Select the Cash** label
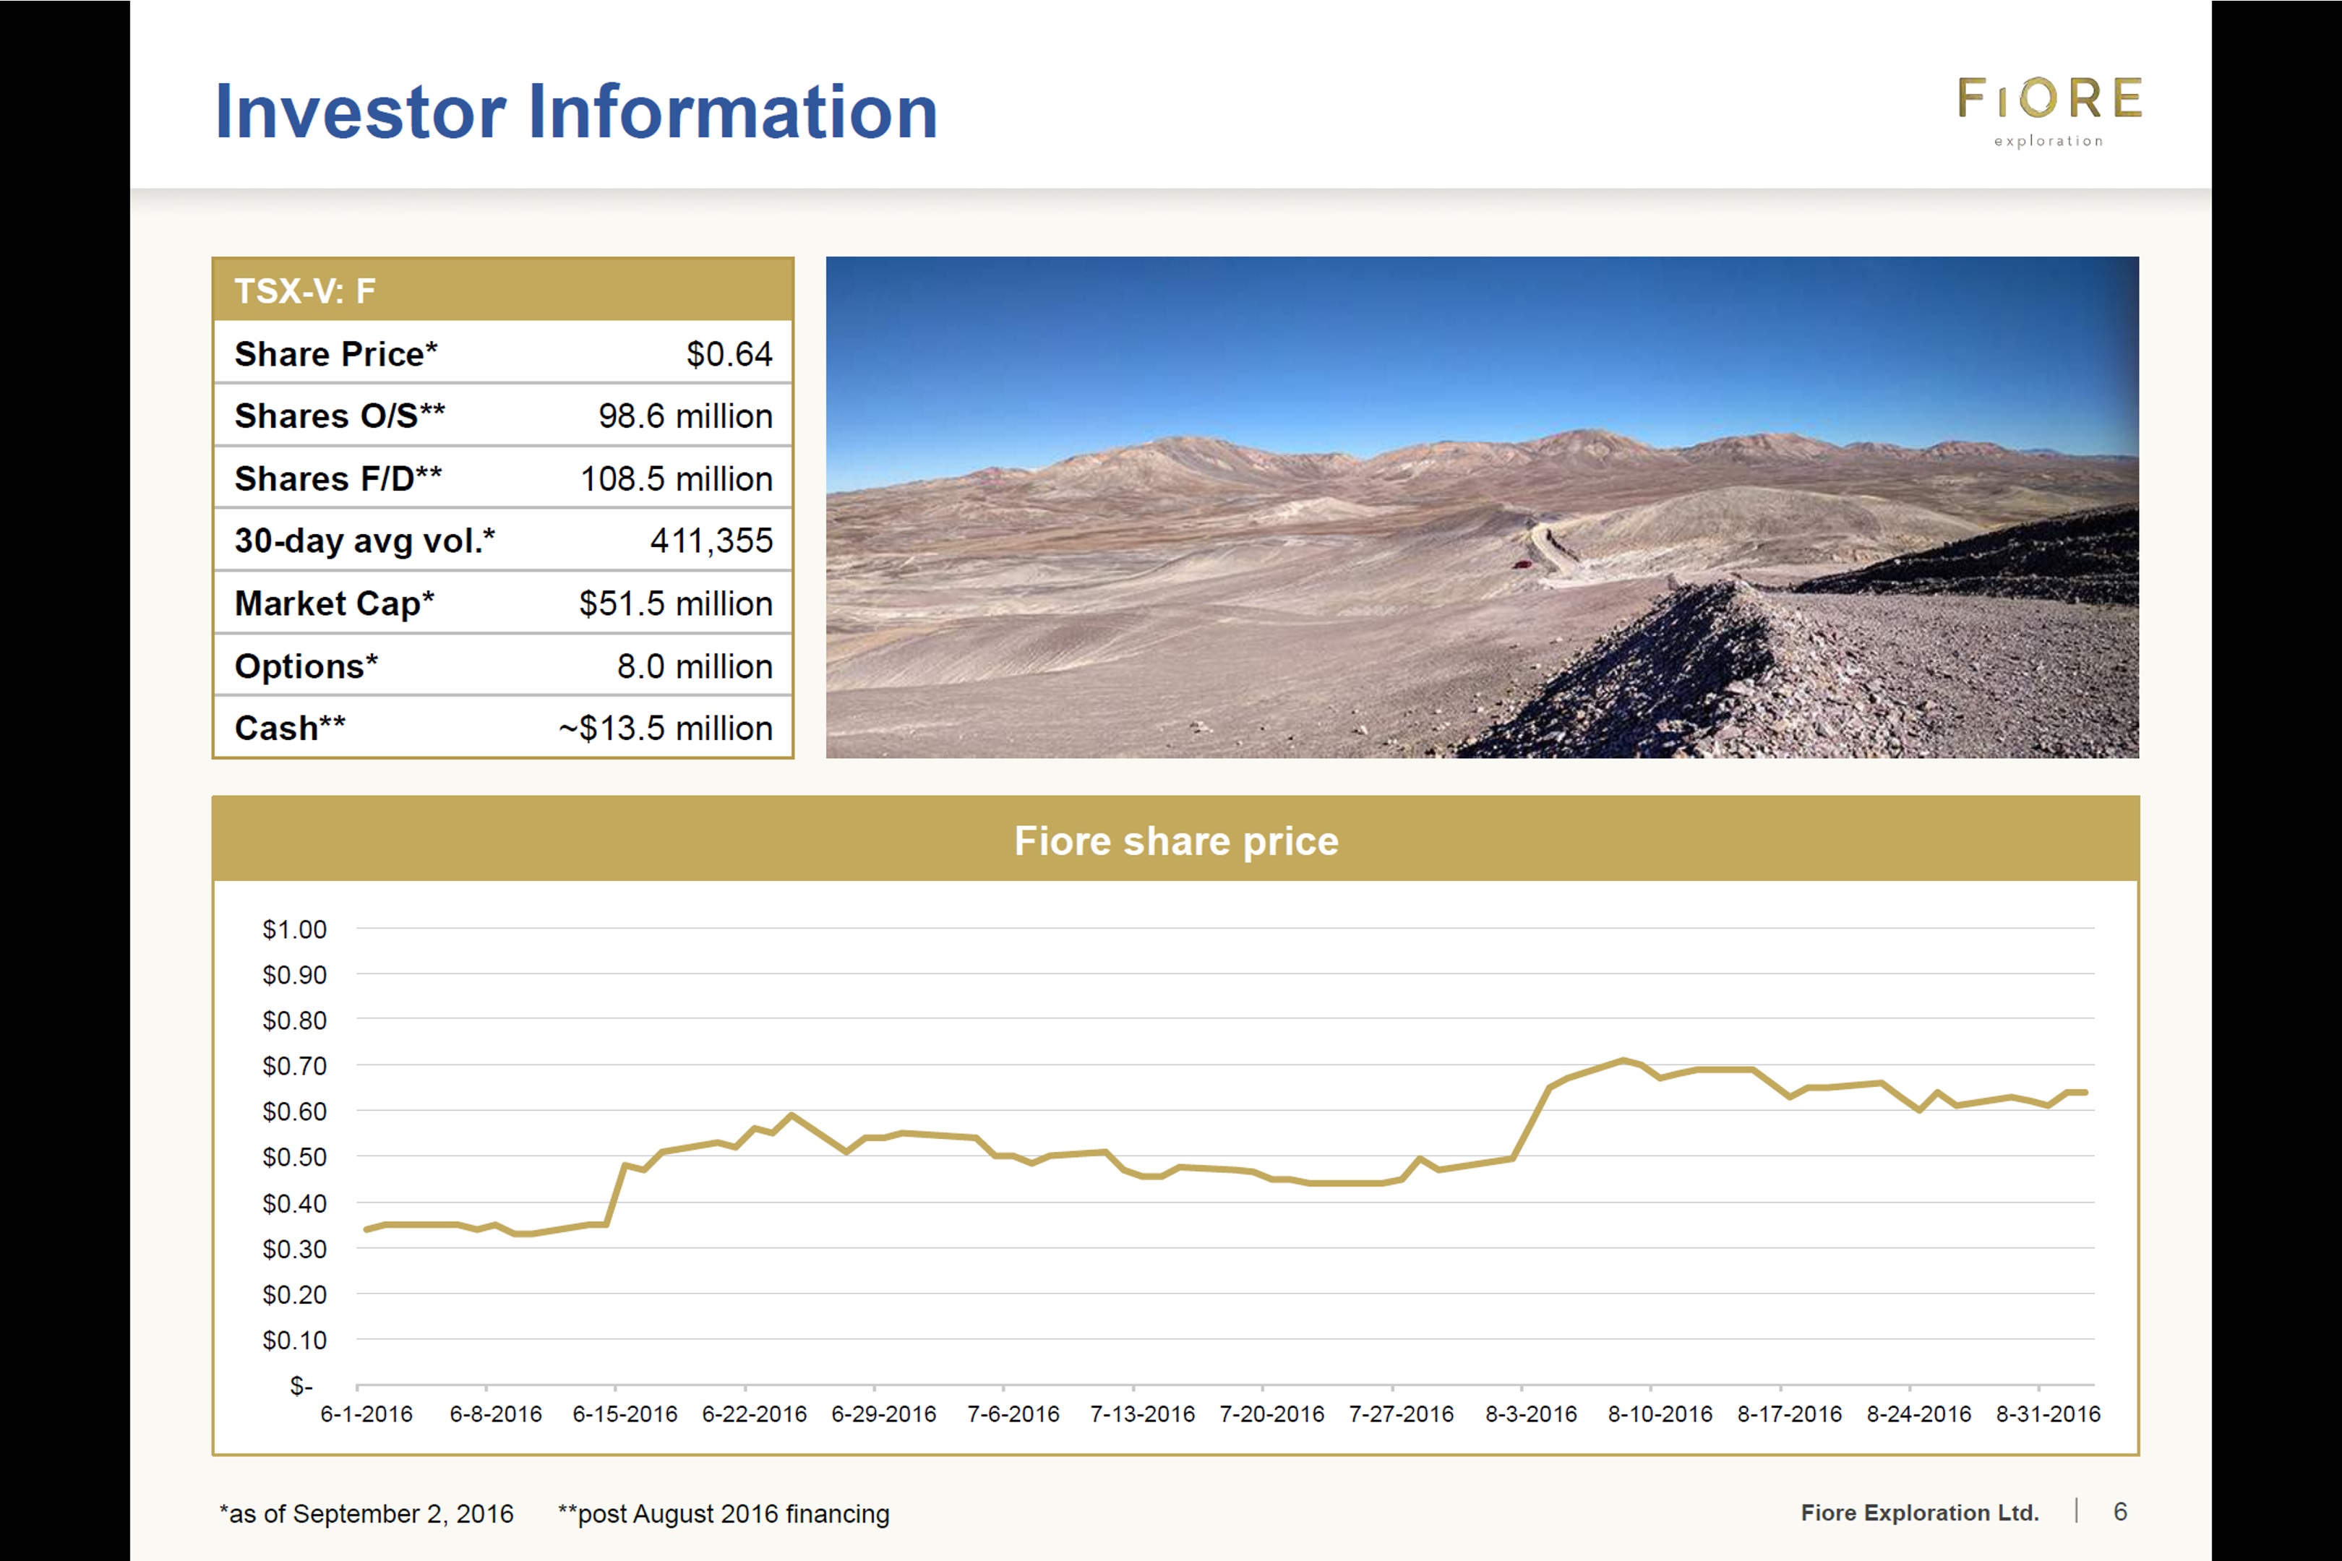The width and height of the screenshot is (2342, 1561). 290,728
